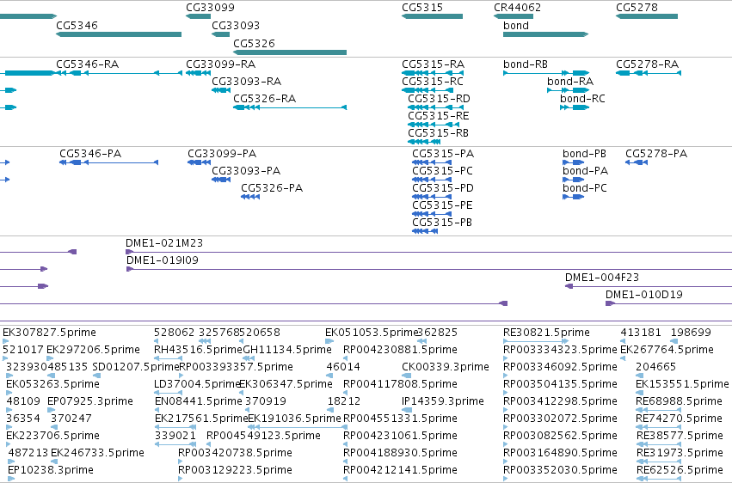Click the CG33099 gene label

[x=210, y=8]
